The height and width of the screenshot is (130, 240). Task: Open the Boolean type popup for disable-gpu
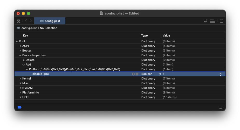[160, 74]
